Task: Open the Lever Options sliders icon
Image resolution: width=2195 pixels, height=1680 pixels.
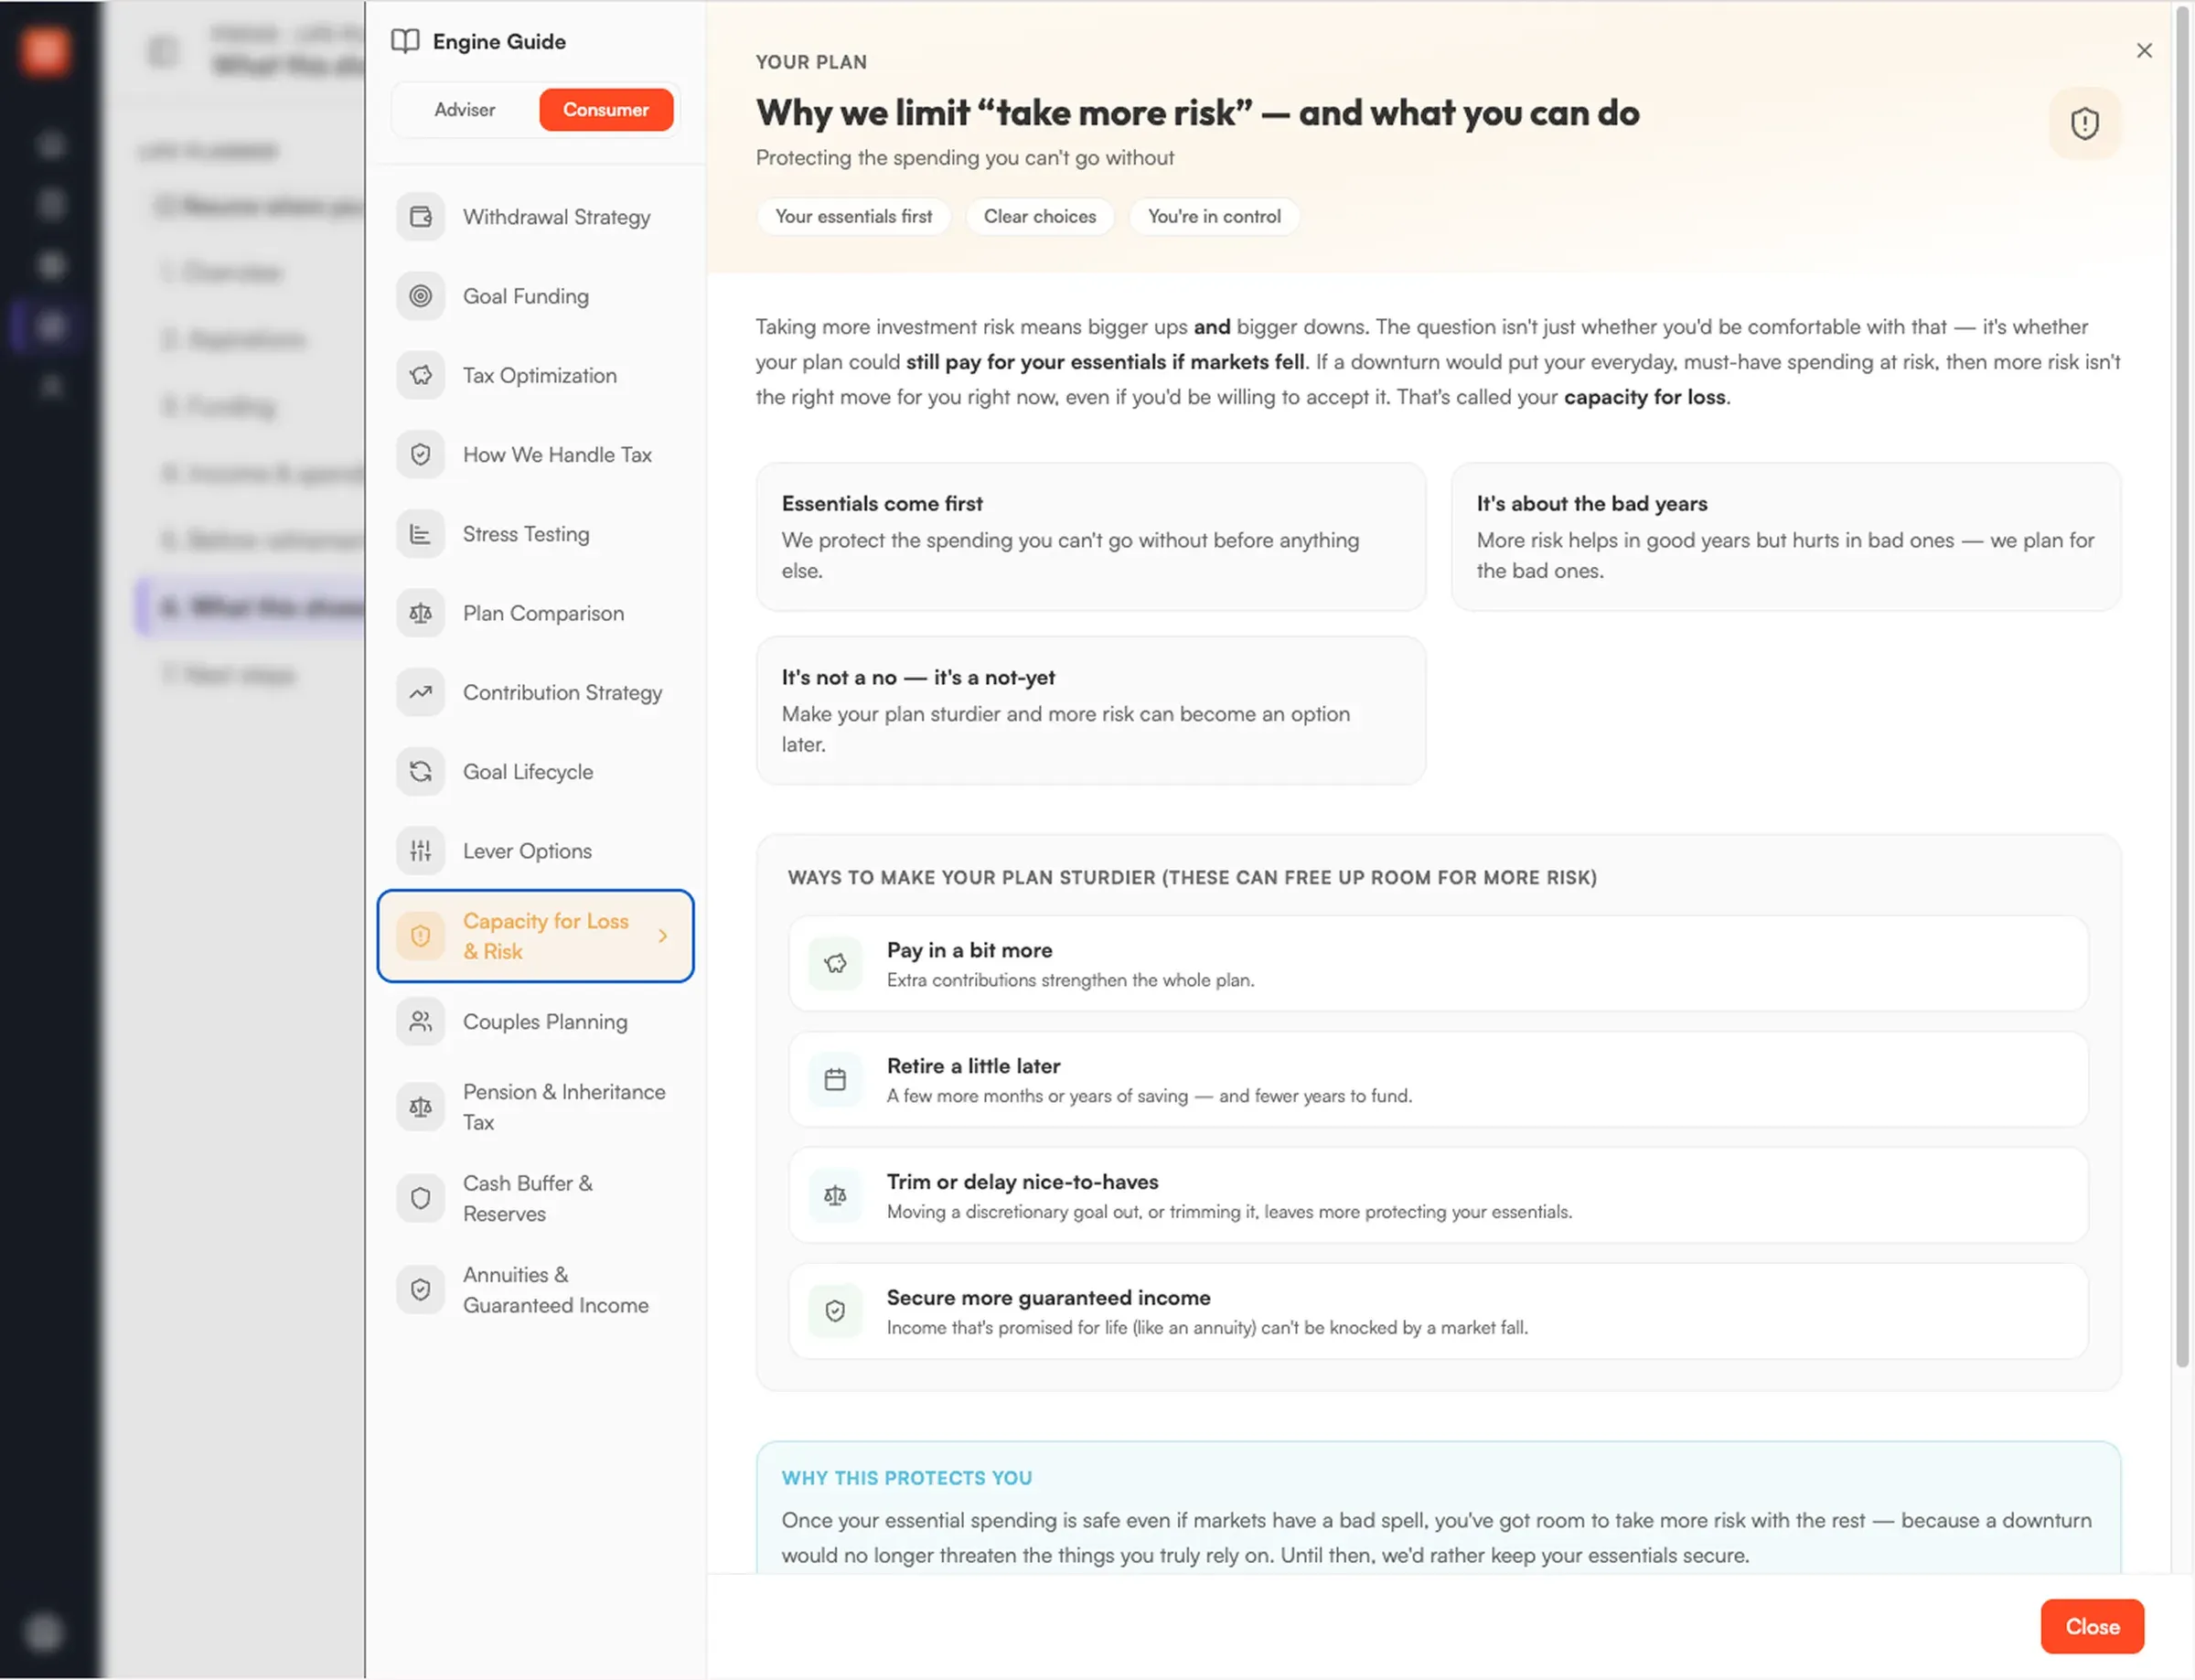Action: [420, 851]
